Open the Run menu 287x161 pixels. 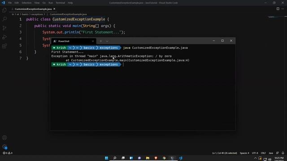pos(51,3)
